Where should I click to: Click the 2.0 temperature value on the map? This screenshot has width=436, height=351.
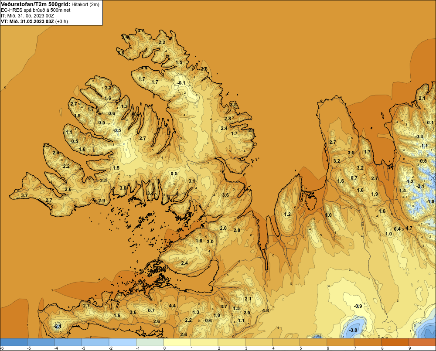pos(223,228)
